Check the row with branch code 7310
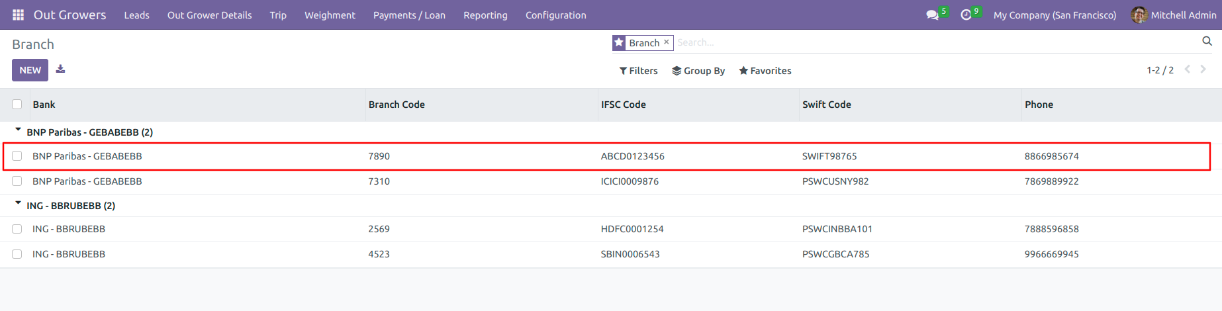The height and width of the screenshot is (311, 1222). click(x=17, y=181)
